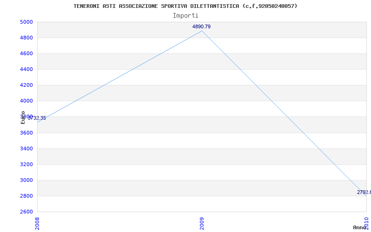The height and width of the screenshot is (232, 371).
Task: Click the 4890.79 data label
Action: pos(201,26)
